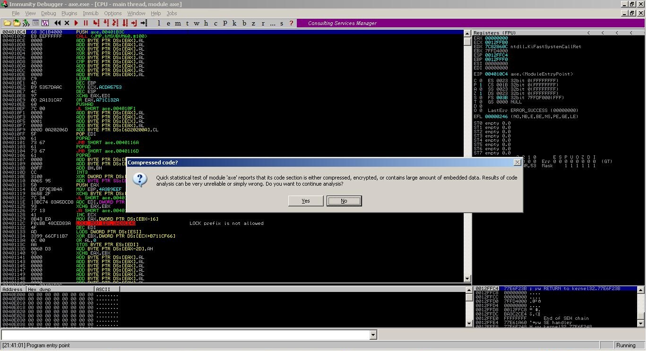
Task: Select the EIP 004010C4 register line
Action: tap(523, 74)
